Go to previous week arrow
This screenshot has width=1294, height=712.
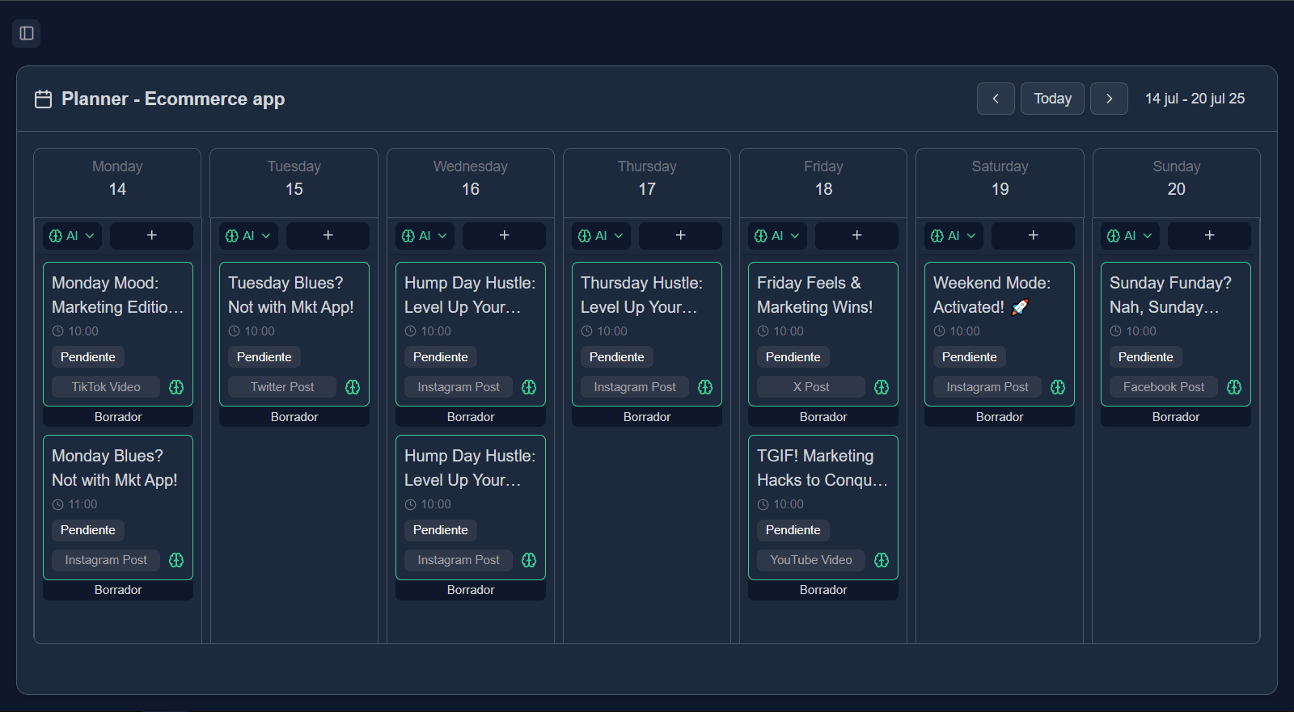[x=996, y=99]
